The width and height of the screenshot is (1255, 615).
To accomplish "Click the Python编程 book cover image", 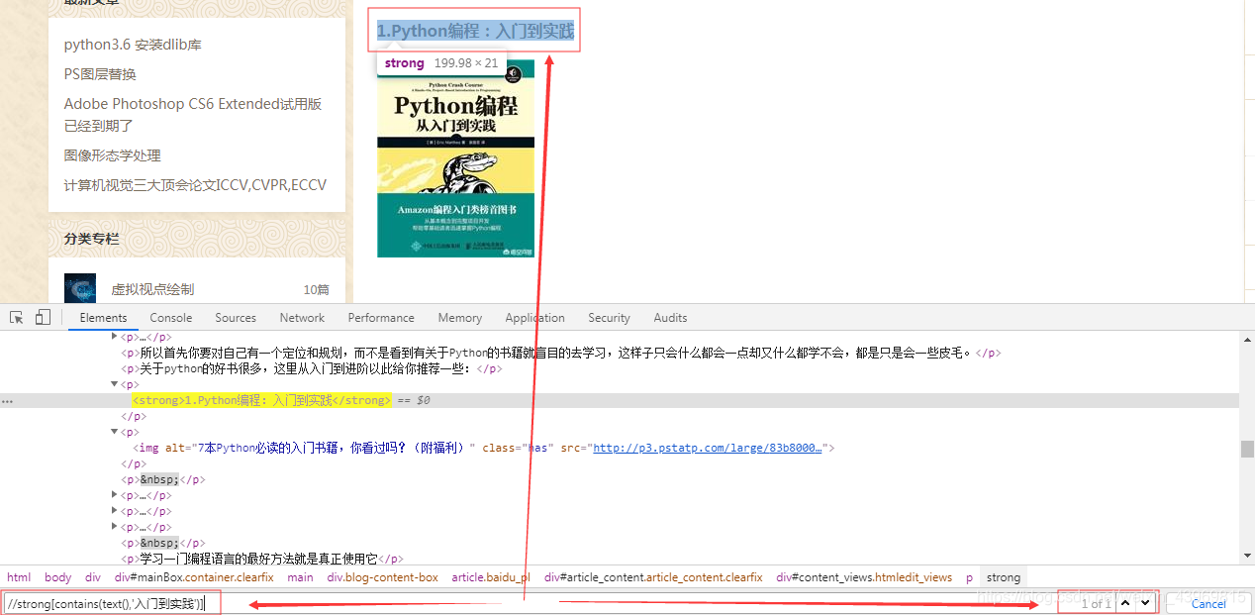I will coord(455,158).
